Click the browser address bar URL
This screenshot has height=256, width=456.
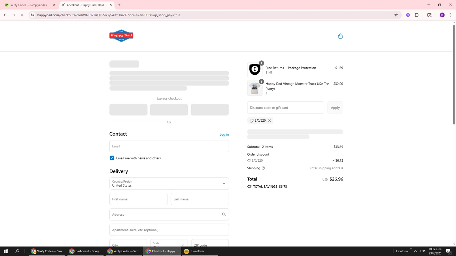click(x=109, y=15)
